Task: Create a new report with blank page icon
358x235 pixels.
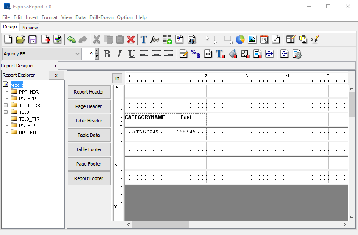Action: pos(8,39)
